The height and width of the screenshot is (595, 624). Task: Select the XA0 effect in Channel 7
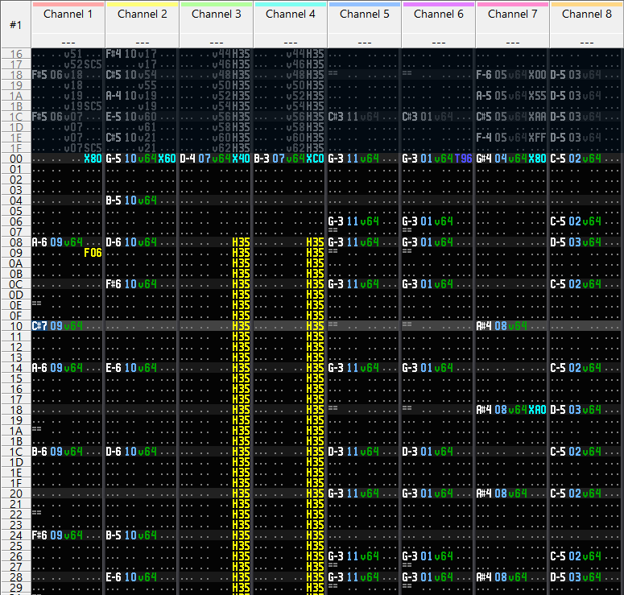(x=537, y=410)
